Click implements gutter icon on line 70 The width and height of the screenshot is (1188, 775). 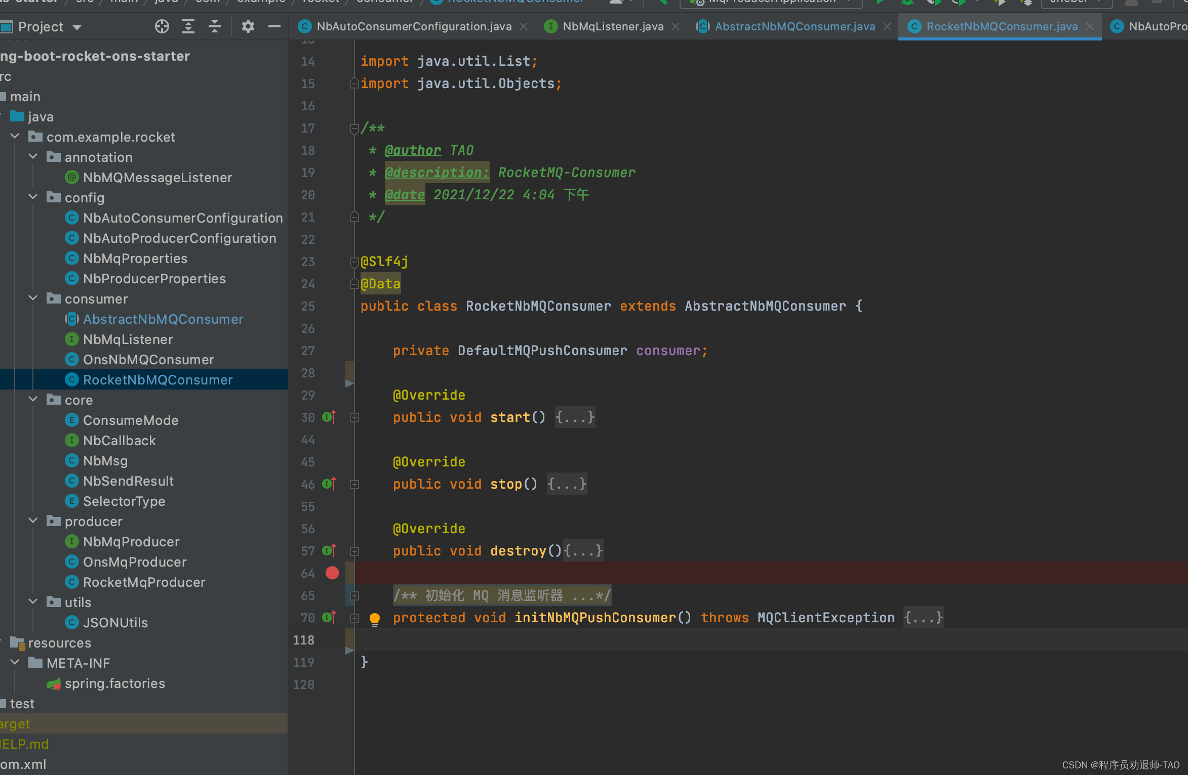point(329,618)
